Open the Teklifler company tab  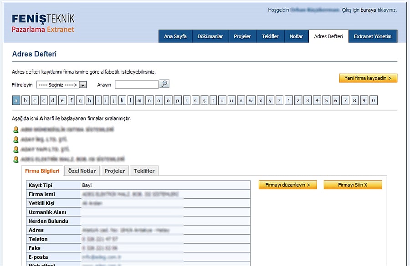[x=144, y=171]
